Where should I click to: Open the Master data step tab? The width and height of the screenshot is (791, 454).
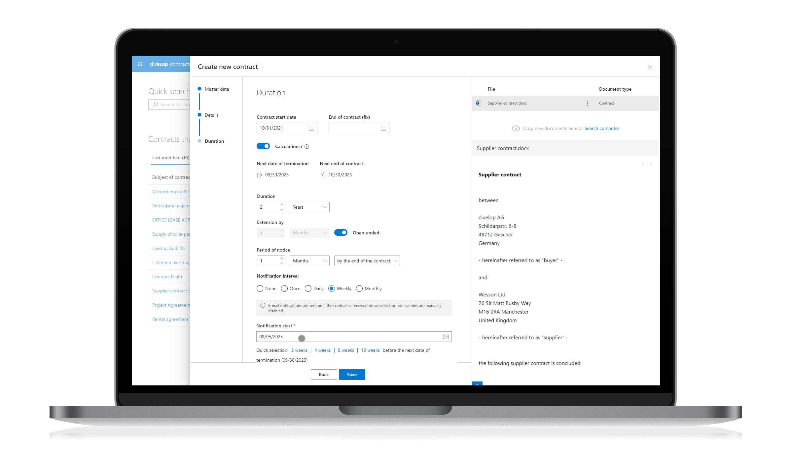click(x=217, y=89)
